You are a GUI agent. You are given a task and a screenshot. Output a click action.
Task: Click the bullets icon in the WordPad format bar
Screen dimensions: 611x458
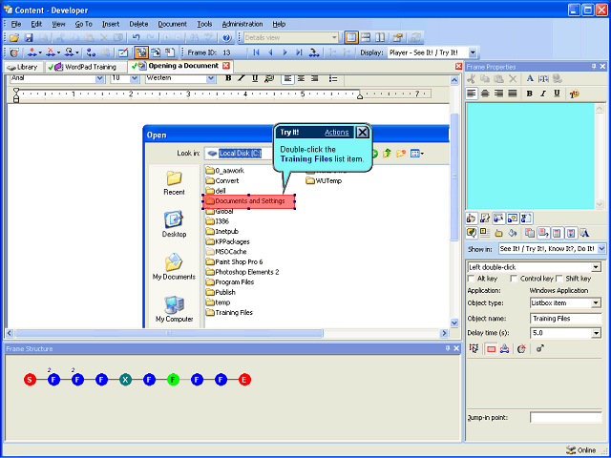coord(333,78)
